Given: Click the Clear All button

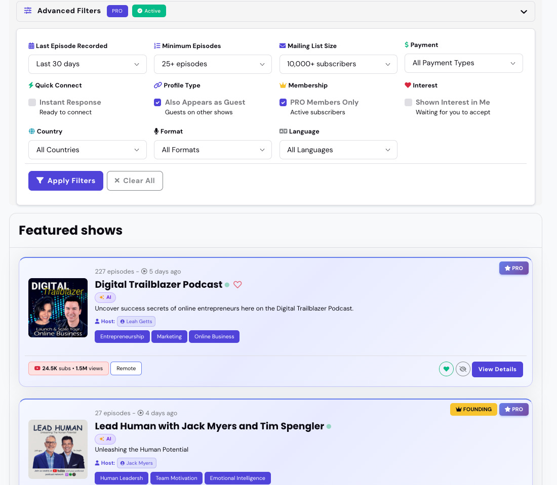Looking at the screenshot, I should pos(135,181).
